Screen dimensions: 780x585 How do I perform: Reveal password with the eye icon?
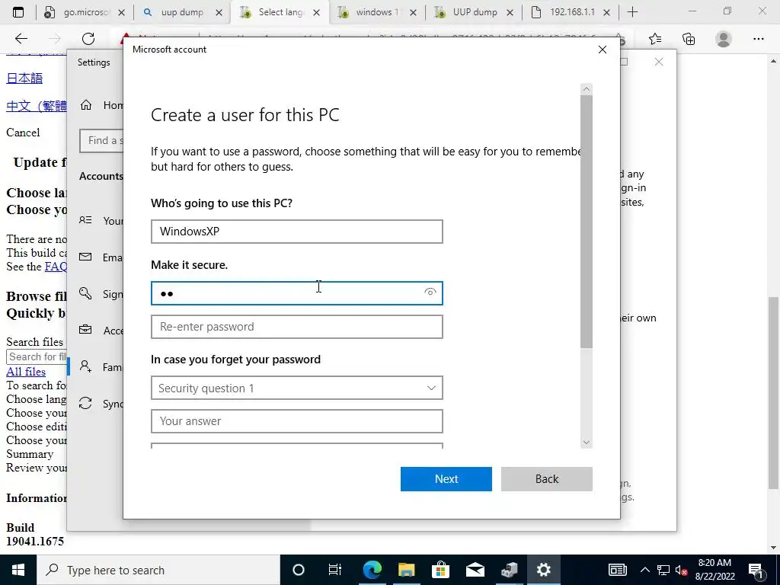[x=430, y=292]
